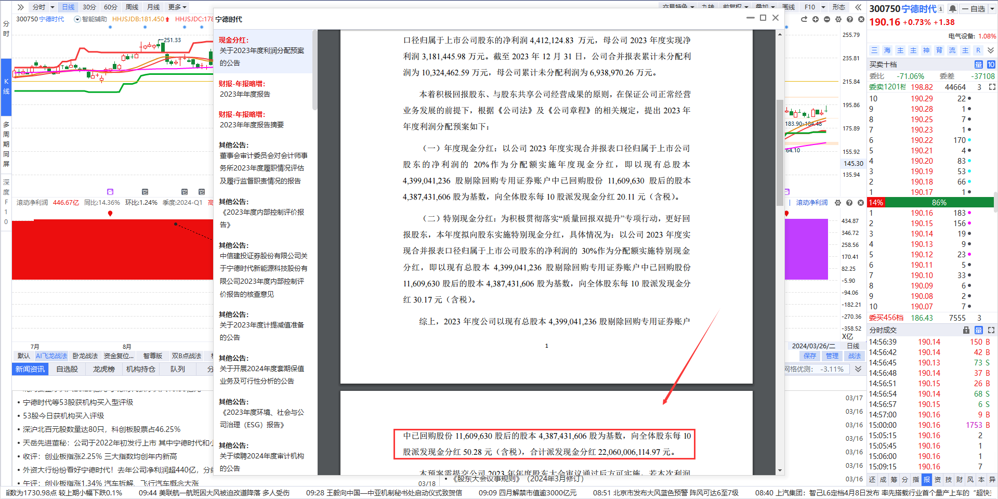Click the 海 indicator tag icon
Image resolution: width=998 pixels, height=499 pixels.
point(887,50)
